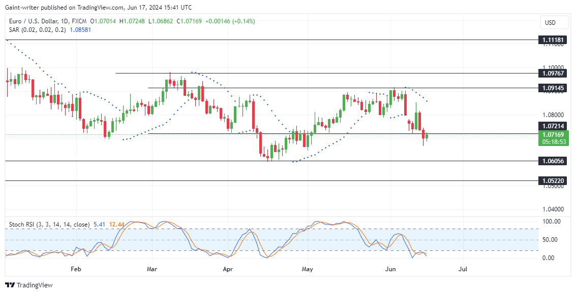The image size is (576, 294).
Task: Click the 1.09767 price level tag
Action: tap(553, 75)
